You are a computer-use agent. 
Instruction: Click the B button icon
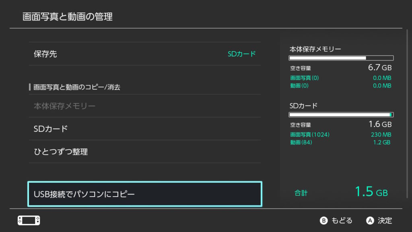pos(324,221)
